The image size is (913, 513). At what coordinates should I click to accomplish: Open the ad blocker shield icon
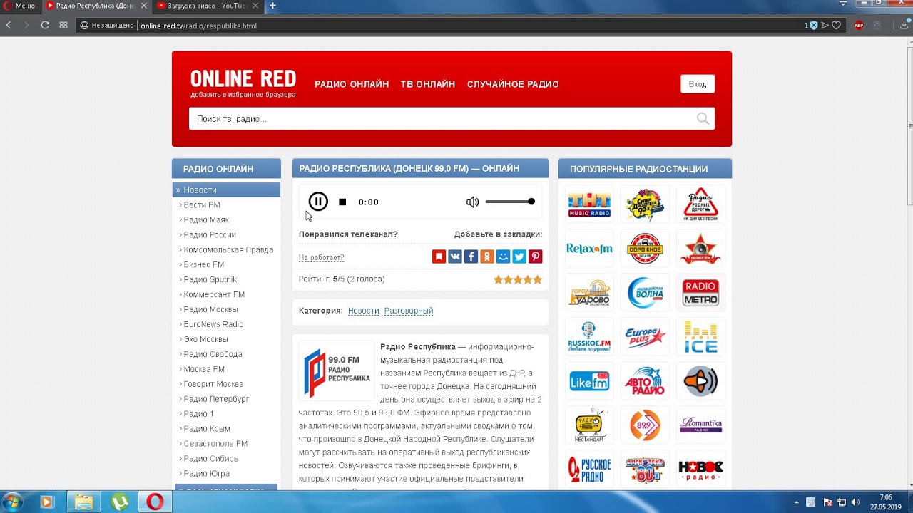tap(813, 25)
